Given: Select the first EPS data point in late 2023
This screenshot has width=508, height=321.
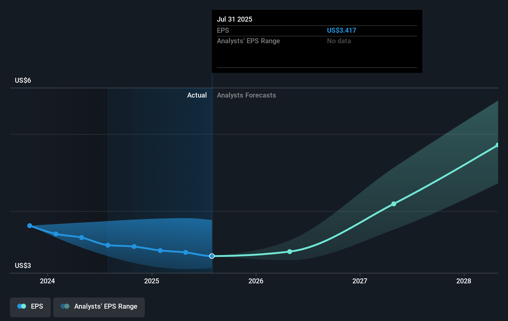Looking at the screenshot, I should pos(30,226).
